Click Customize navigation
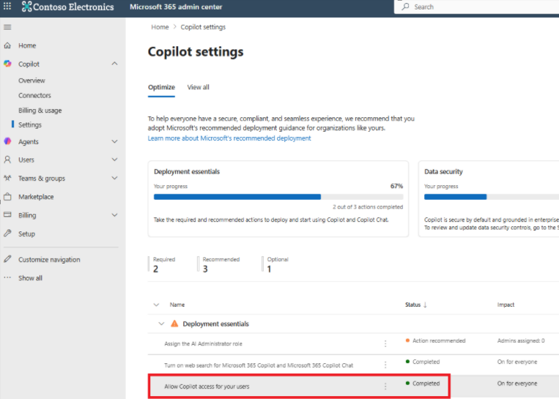559x399 pixels. tap(49, 260)
